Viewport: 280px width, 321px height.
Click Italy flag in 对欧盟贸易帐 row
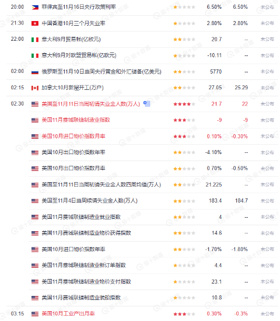35,56
